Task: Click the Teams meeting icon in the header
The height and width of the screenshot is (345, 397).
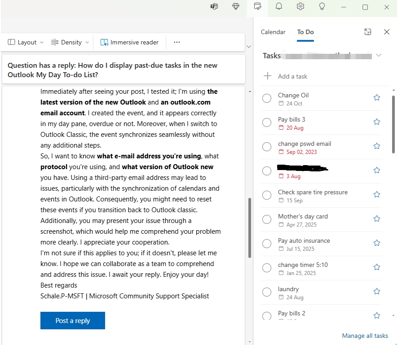Action: tap(214, 6)
